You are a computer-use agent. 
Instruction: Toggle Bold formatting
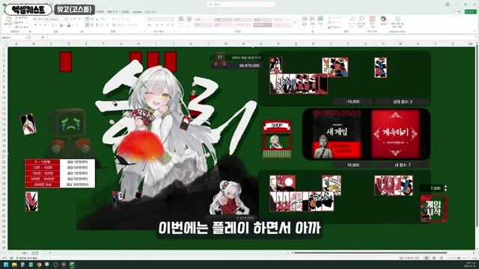click(x=35, y=25)
